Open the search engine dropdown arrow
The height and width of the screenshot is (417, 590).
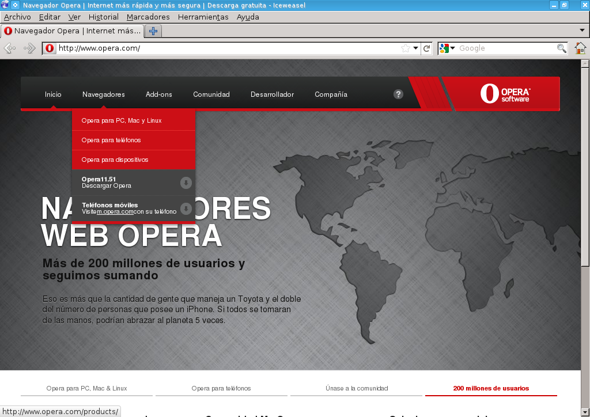pos(453,48)
